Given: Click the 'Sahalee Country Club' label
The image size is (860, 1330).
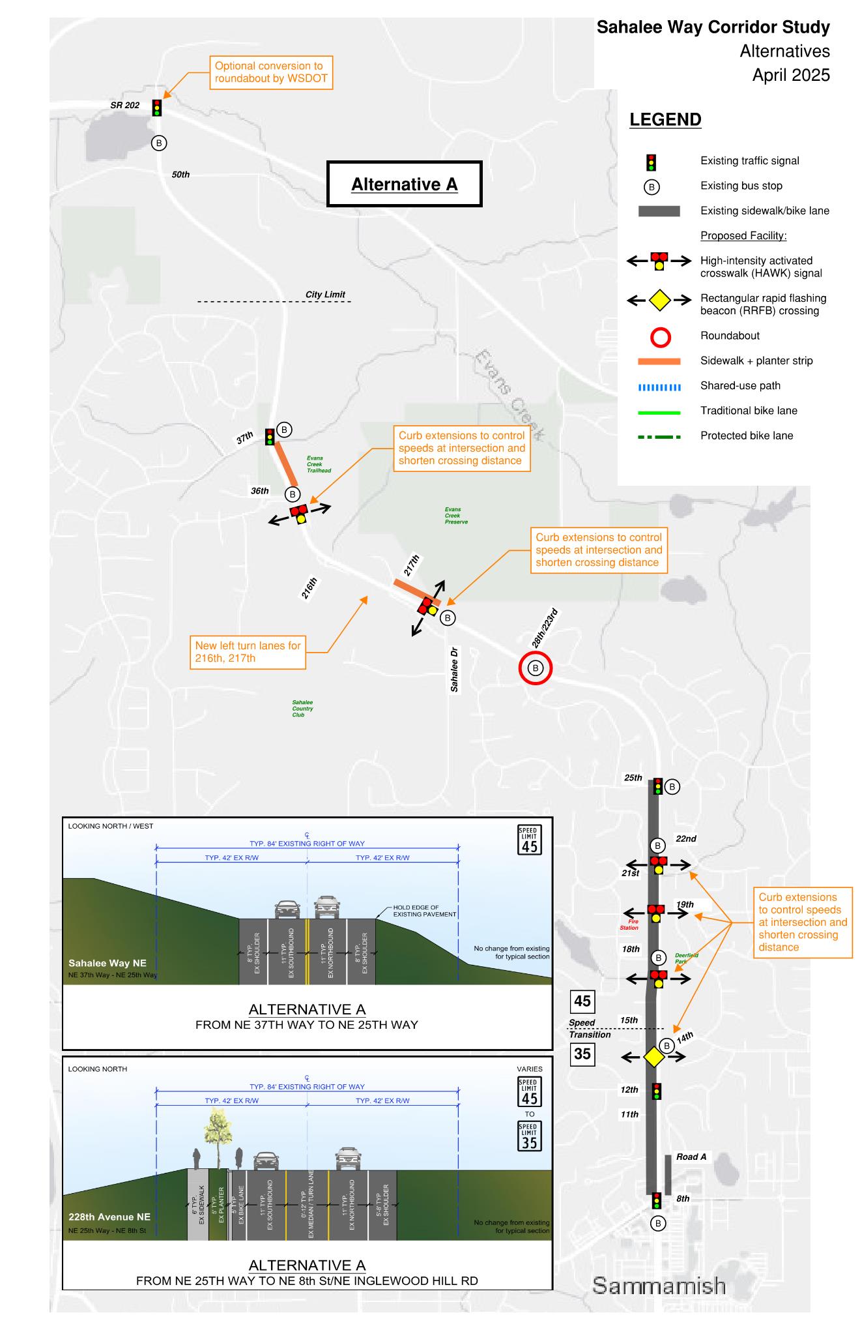Looking at the screenshot, I should (303, 709).
